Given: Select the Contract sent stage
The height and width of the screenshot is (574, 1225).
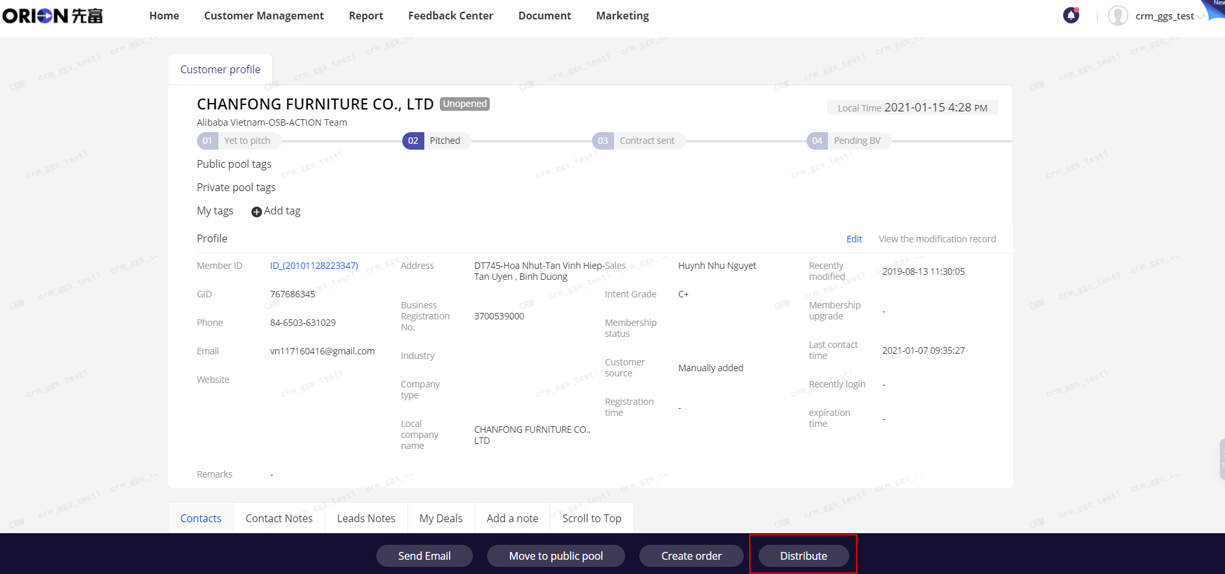Looking at the screenshot, I should coord(639,141).
